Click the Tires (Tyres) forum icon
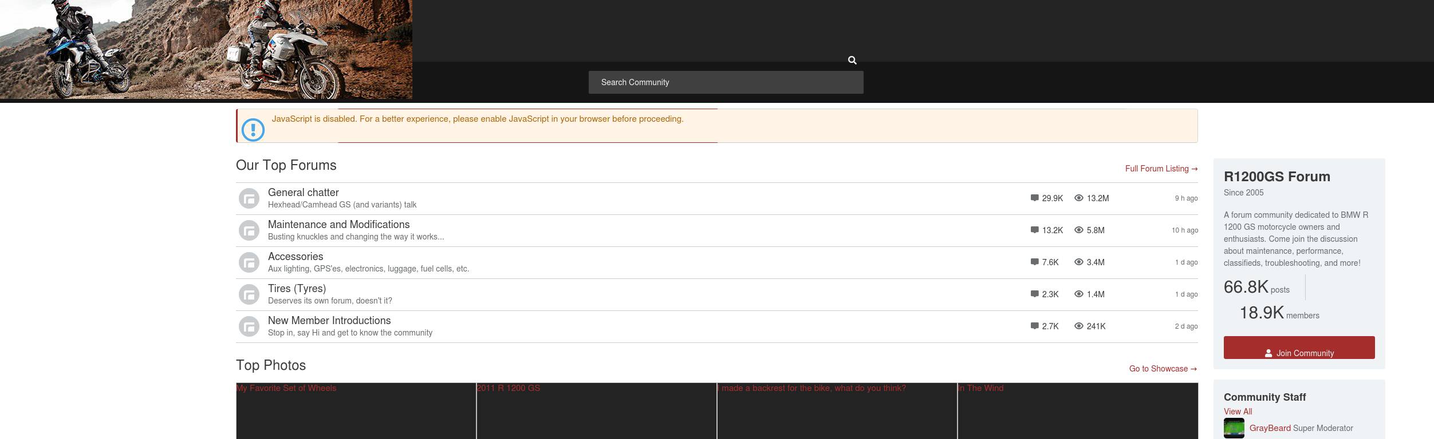This screenshot has height=439, width=1434. [249, 294]
